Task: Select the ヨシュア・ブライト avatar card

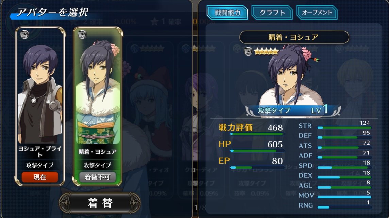Action: coord(40,106)
